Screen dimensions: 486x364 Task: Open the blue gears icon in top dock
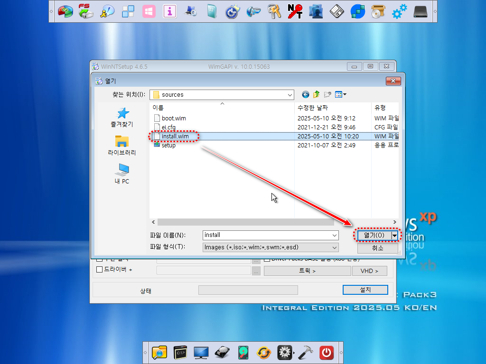tap(399, 11)
